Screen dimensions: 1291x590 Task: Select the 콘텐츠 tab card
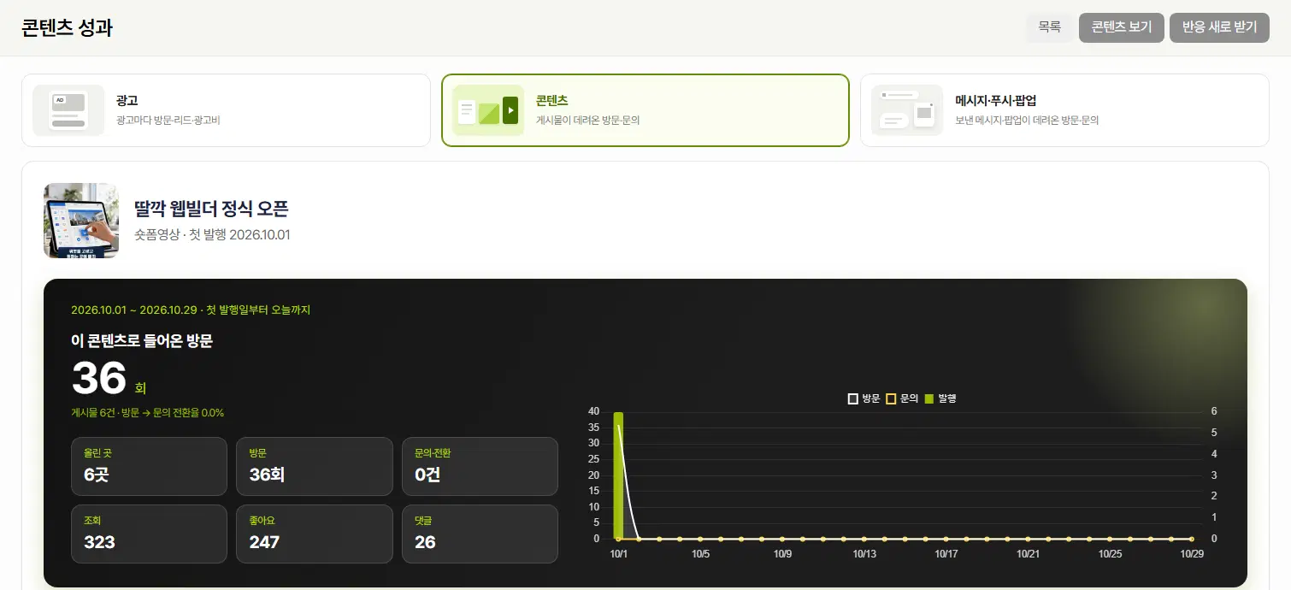pos(645,110)
